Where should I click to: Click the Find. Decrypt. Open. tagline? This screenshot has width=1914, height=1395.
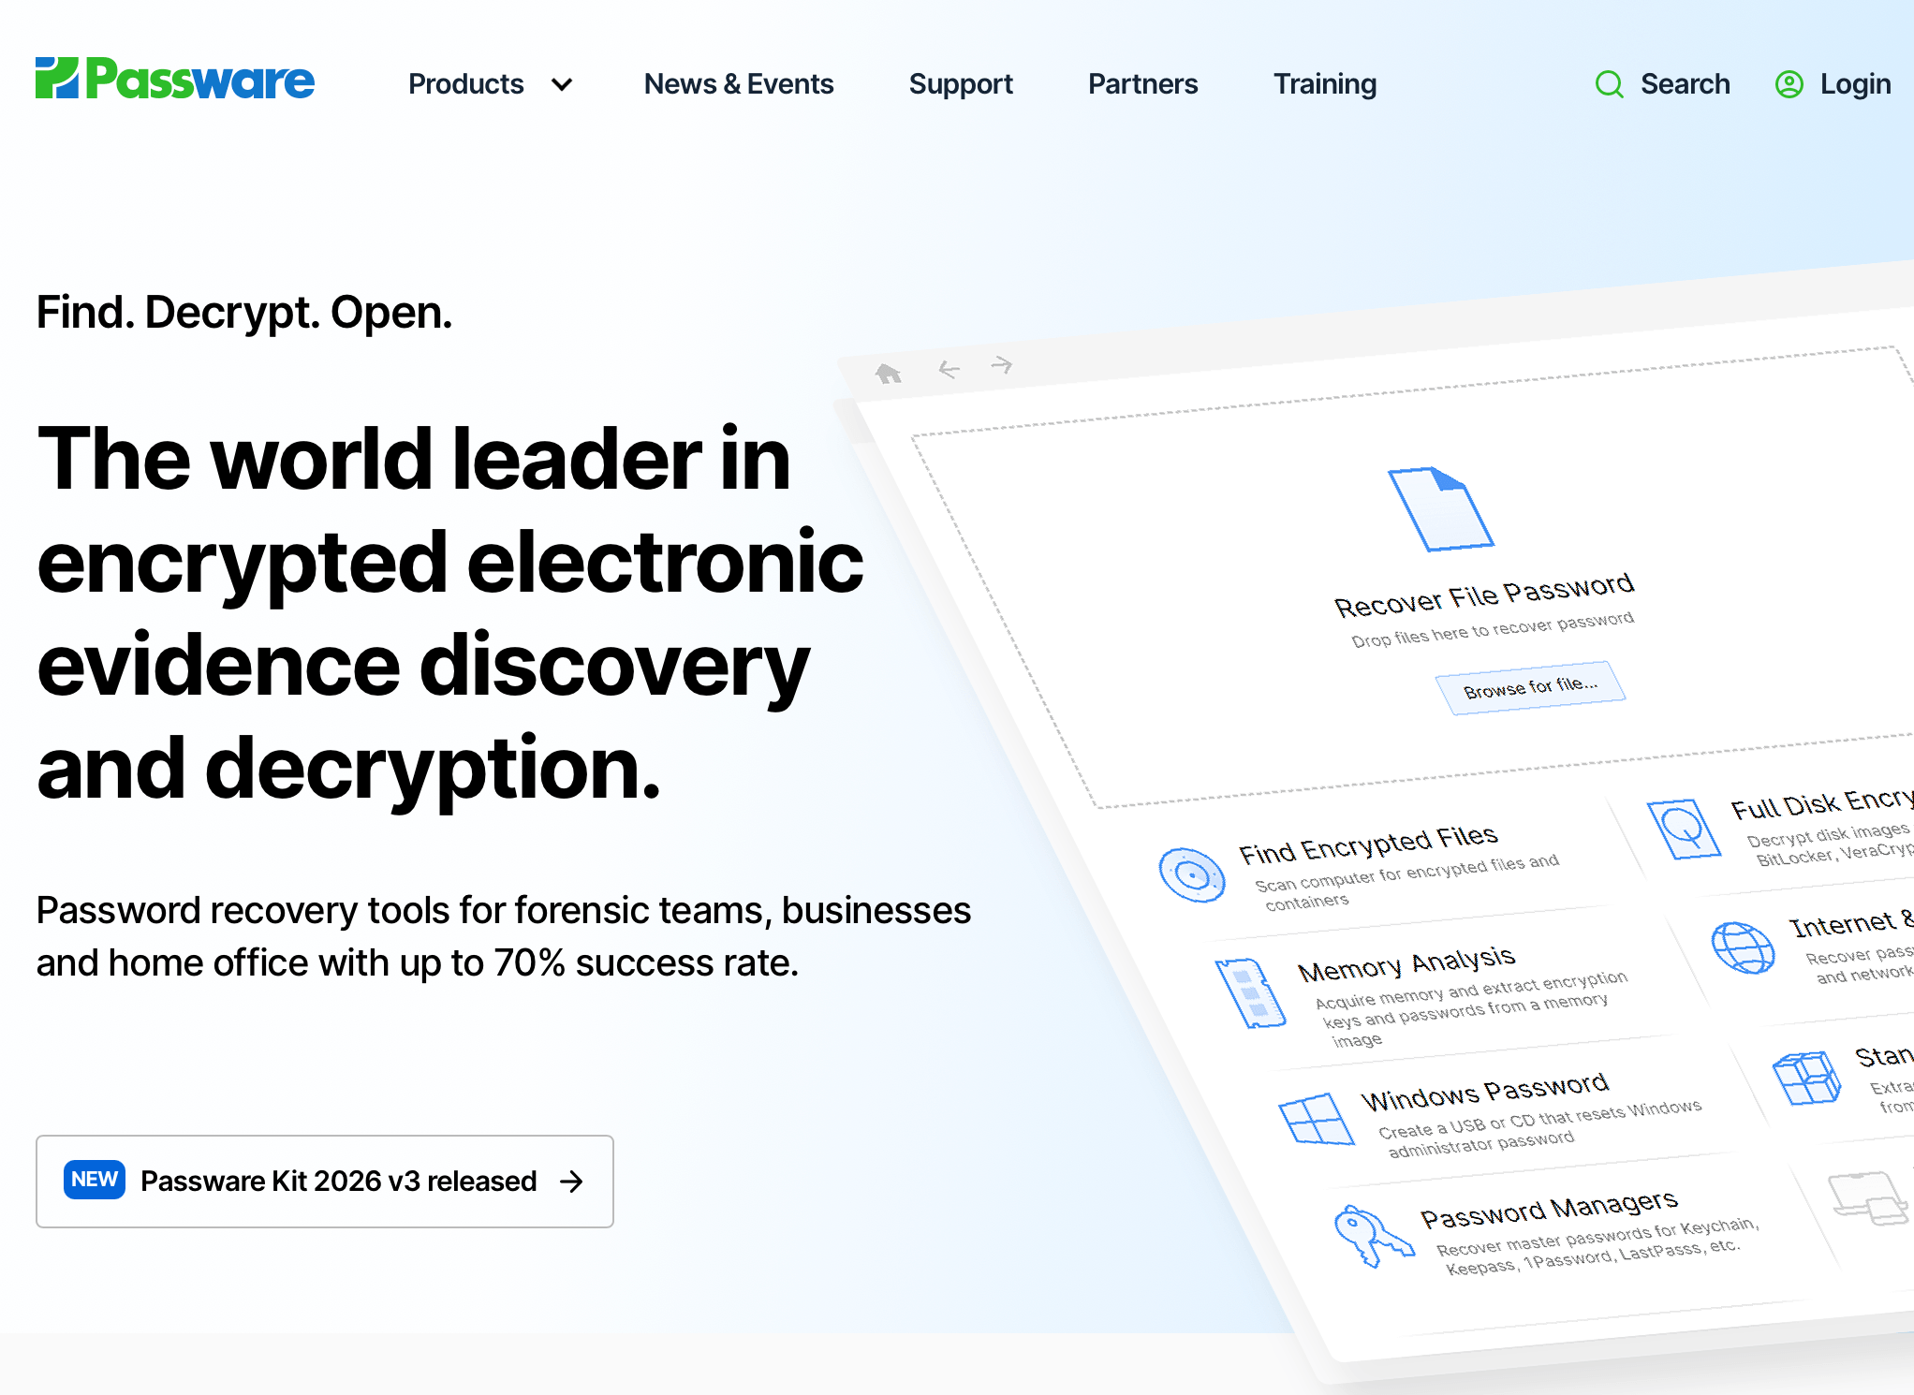click(x=244, y=313)
